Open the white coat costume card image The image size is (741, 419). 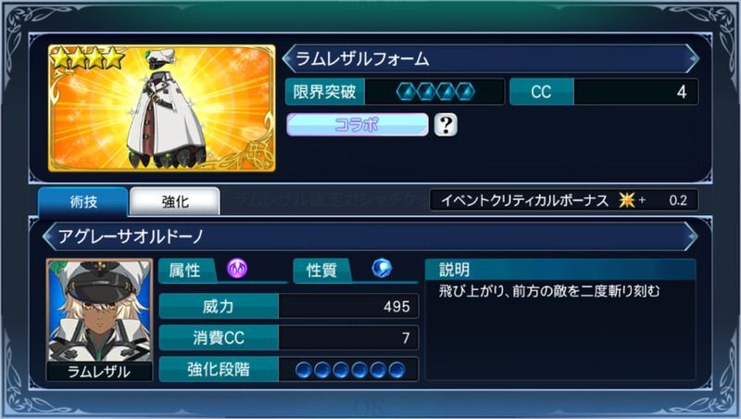[161, 108]
